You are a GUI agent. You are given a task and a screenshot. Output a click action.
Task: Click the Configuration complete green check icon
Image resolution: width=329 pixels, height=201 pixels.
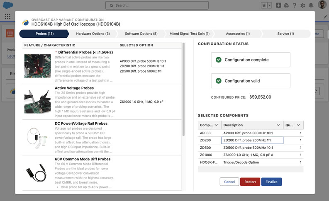coord(218,60)
